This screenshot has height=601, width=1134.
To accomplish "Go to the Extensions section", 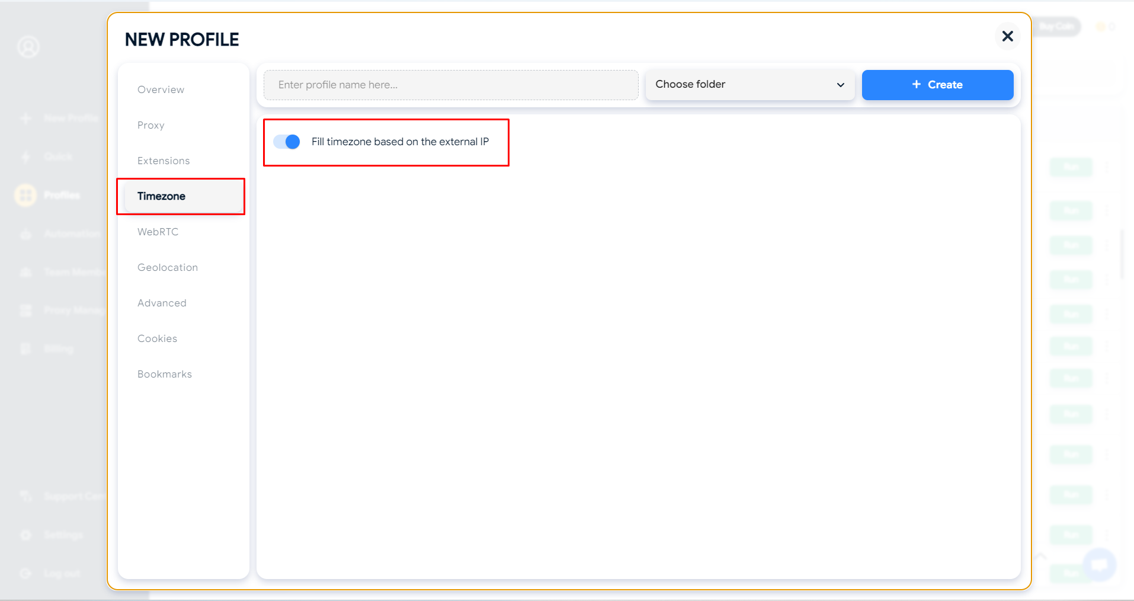I will coord(164,161).
